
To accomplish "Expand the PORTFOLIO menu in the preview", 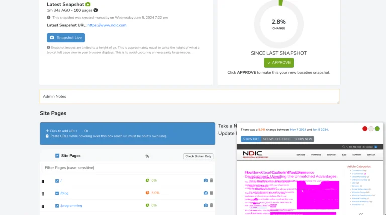I will [317, 155].
